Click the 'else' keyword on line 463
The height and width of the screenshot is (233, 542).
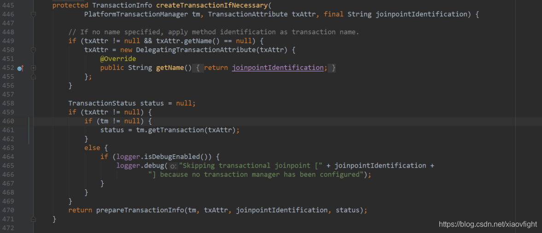92,148
